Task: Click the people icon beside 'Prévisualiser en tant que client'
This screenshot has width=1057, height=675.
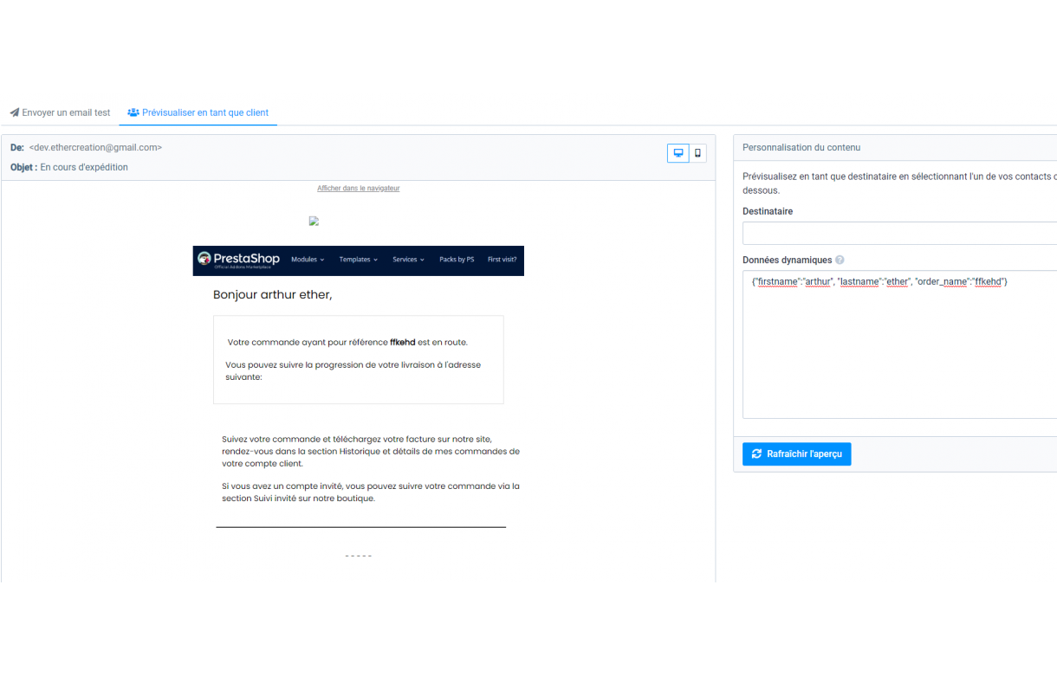Action: tap(133, 112)
